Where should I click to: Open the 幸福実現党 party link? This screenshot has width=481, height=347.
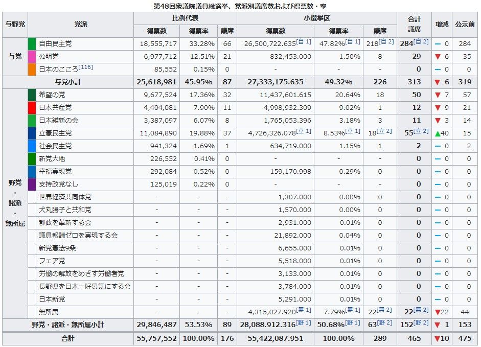coord(55,172)
